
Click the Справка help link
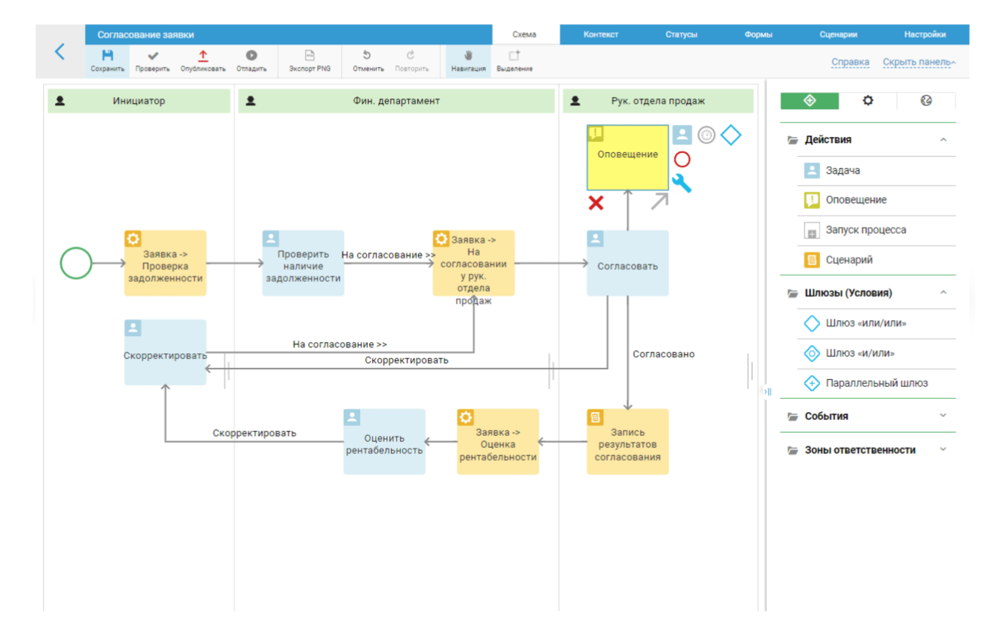click(850, 62)
